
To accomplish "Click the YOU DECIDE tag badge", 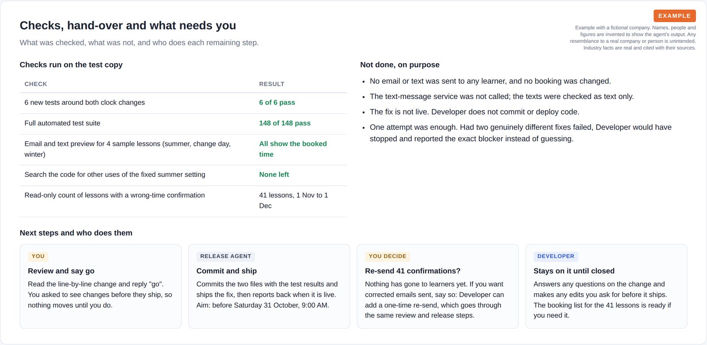I will pyautogui.click(x=388, y=257).
